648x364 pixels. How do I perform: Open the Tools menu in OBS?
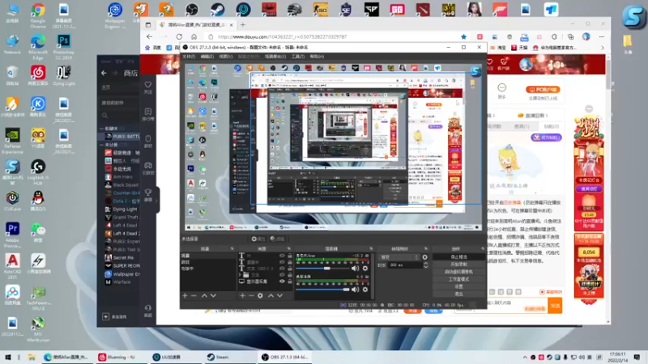298,57
